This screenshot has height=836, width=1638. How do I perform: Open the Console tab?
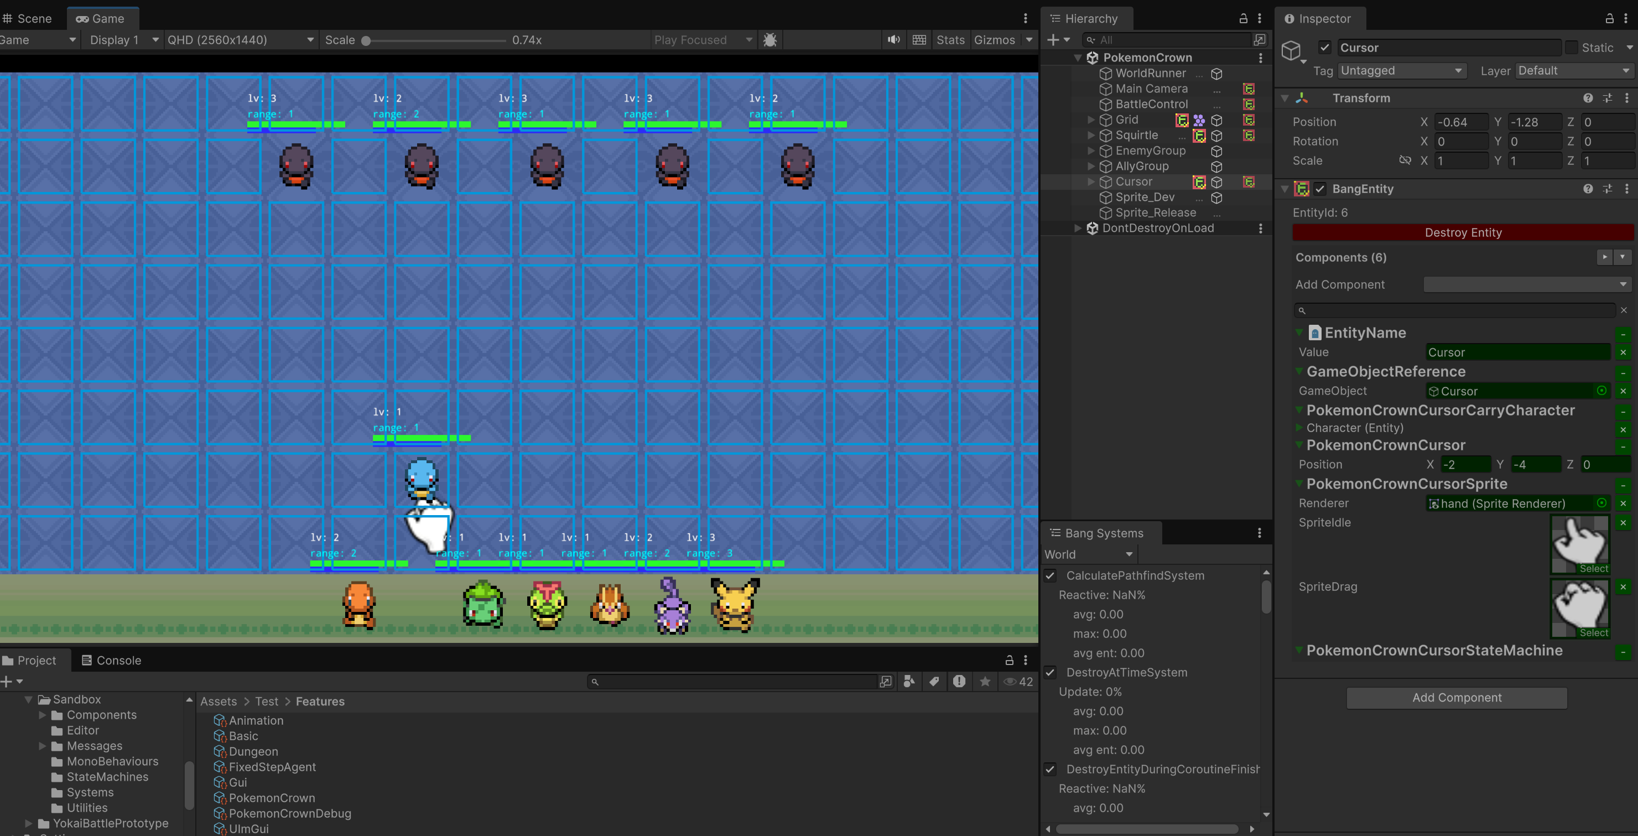[111, 661]
